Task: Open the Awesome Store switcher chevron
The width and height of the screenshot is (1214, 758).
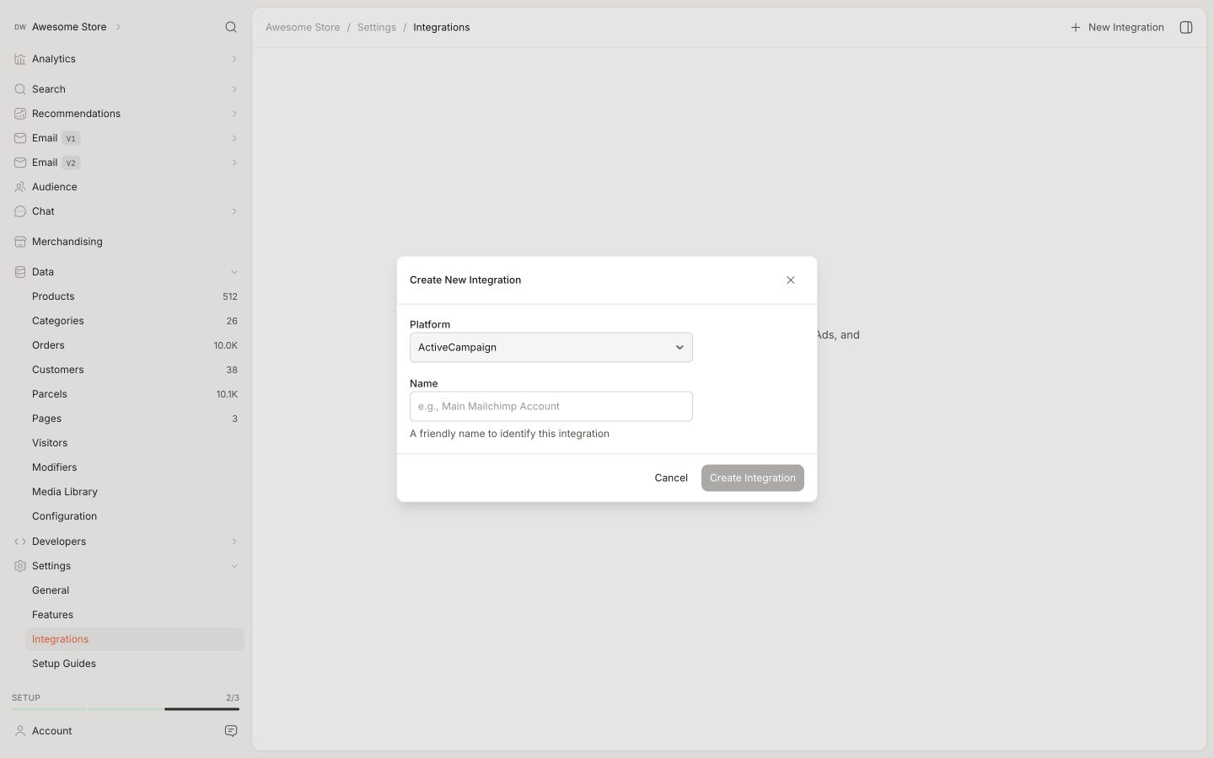Action: pyautogui.click(x=119, y=27)
